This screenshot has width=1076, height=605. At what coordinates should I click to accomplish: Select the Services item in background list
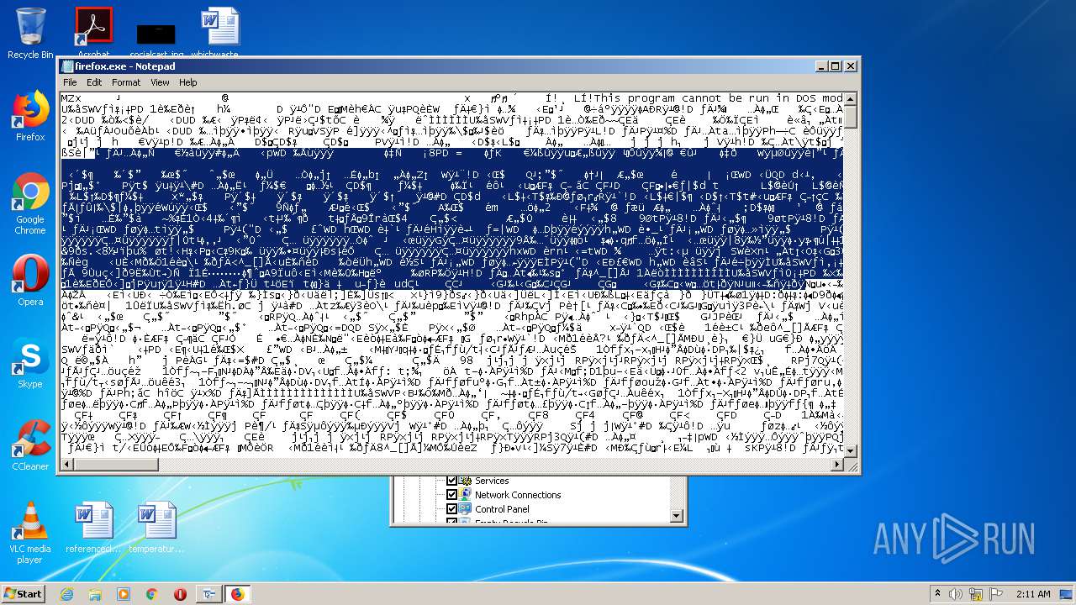click(x=492, y=481)
